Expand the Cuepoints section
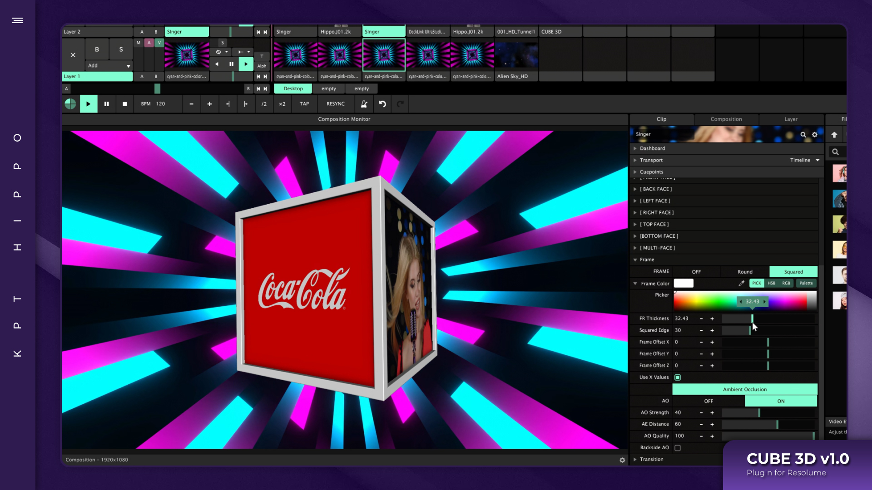872x490 pixels. coord(726,172)
